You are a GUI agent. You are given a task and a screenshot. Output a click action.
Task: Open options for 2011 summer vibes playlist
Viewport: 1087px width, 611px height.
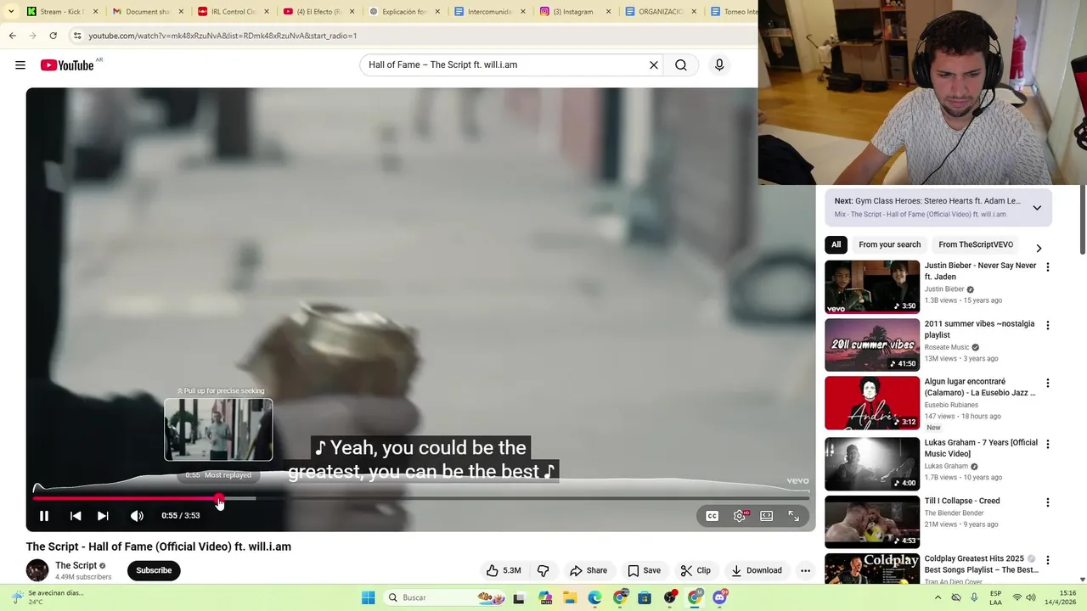[x=1047, y=326]
